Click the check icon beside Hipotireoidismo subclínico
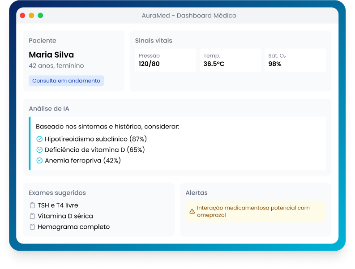Screen dimensions: 355x269 (39, 139)
